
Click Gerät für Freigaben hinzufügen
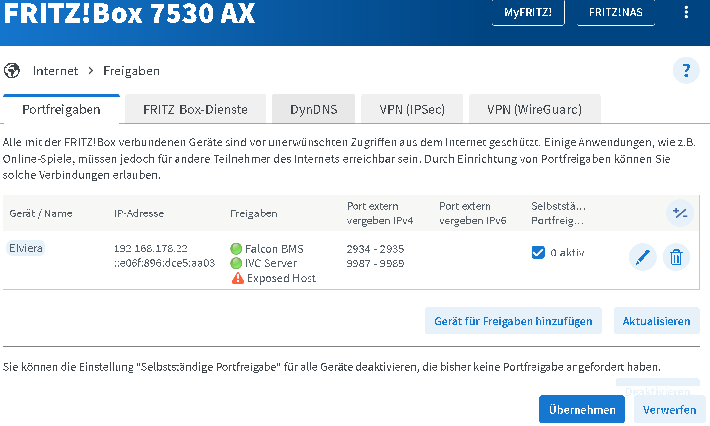coord(513,321)
